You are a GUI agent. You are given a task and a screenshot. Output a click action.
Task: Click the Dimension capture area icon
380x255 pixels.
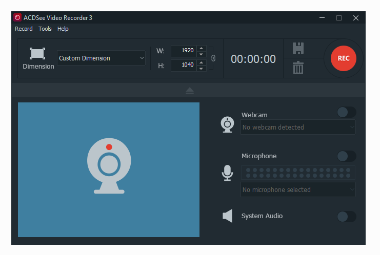click(x=37, y=53)
